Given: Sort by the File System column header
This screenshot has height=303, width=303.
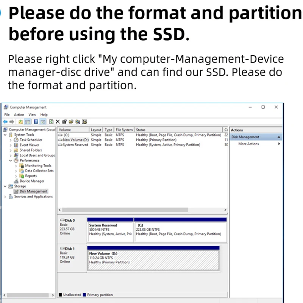Looking at the screenshot, I should point(124,130).
